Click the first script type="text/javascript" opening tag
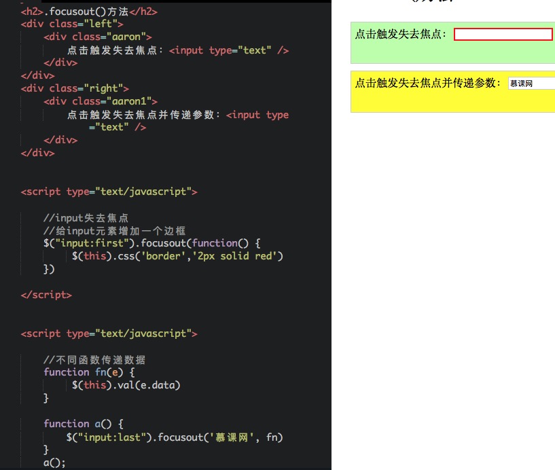This screenshot has height=470, width=555. 109,192
